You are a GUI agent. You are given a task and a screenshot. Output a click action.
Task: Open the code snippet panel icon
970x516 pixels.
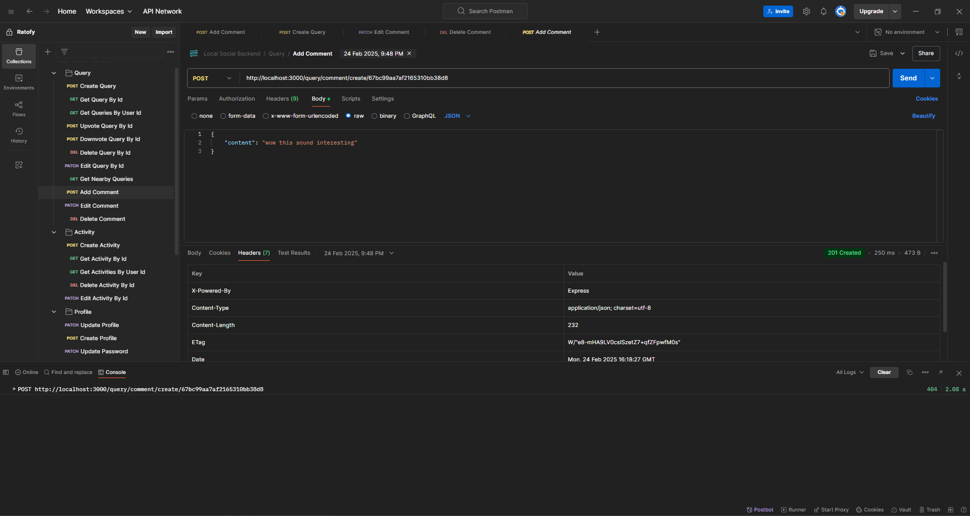click(x=959, y=53)
